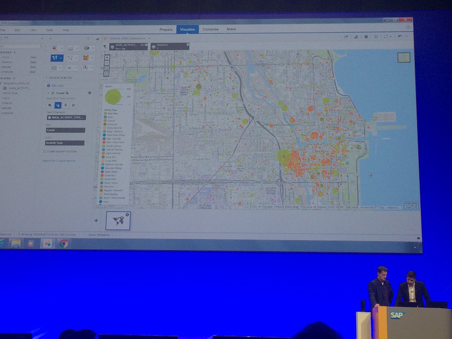
Task: Switch to the Share tab
Action: 231,29
